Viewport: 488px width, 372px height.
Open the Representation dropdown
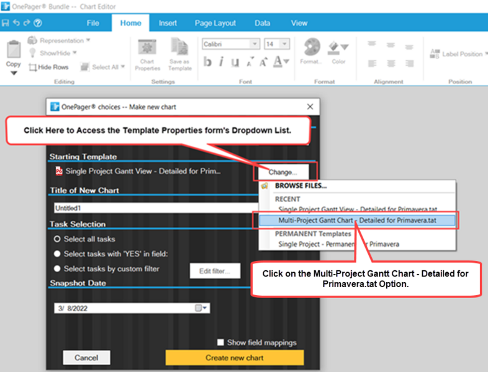59,40
